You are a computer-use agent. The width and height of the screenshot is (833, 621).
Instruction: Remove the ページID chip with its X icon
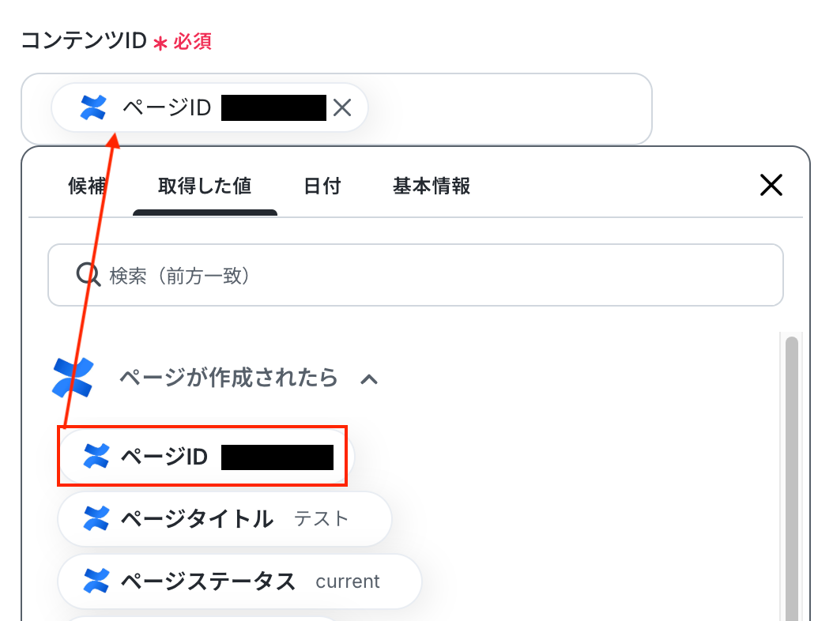pos(342,107)
